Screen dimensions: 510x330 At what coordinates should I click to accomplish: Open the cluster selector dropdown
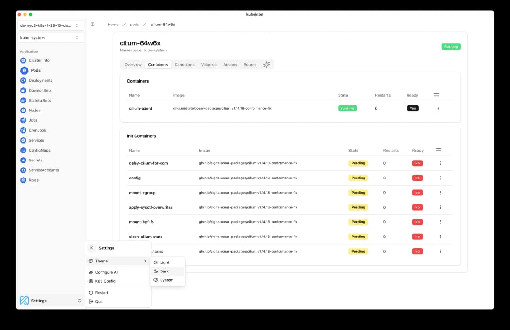point(49,25)
